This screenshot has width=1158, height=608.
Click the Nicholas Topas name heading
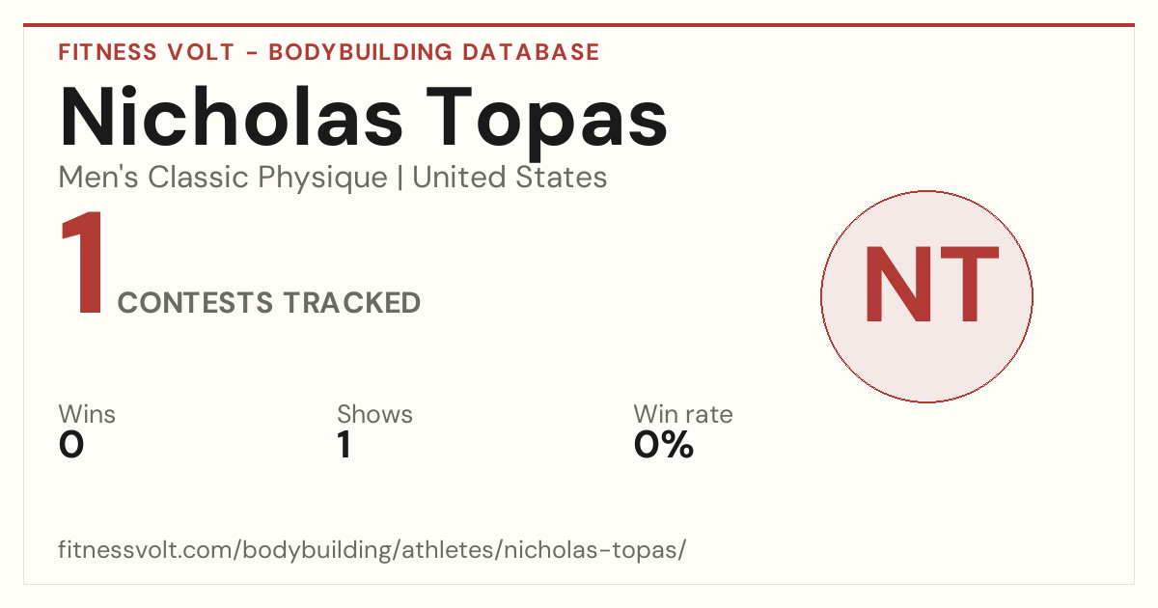[364, 118]
